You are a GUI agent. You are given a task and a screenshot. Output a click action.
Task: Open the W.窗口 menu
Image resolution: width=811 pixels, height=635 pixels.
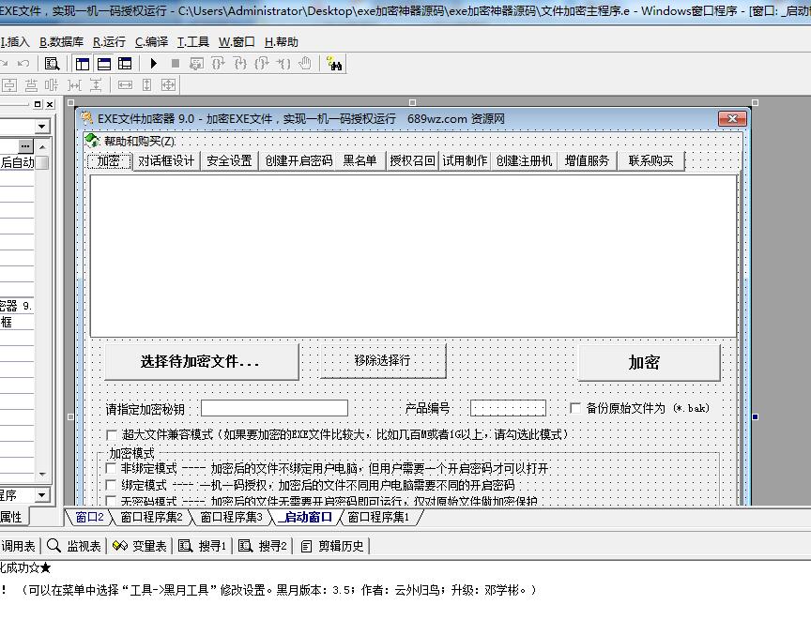237,42
